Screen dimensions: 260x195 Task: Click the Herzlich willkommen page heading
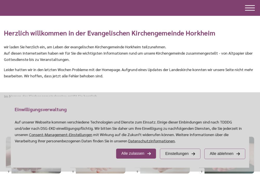109,33
